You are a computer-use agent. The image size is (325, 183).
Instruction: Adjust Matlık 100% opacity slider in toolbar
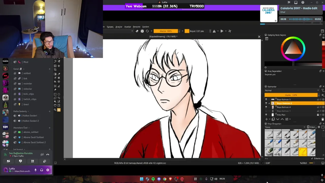click(x=166, y=31)
